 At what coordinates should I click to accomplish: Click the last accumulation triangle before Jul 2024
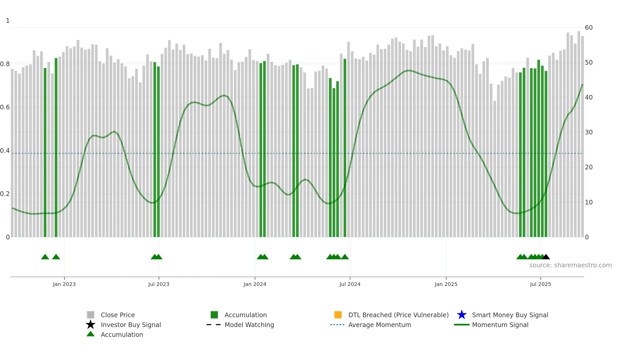point(345,257)
